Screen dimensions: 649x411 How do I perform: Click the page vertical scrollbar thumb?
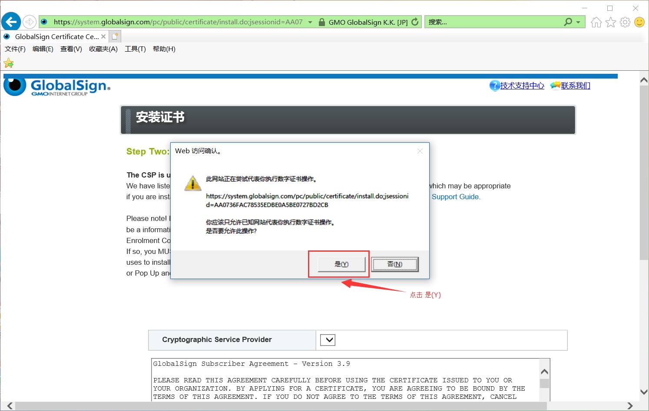(x=644, y=173)
